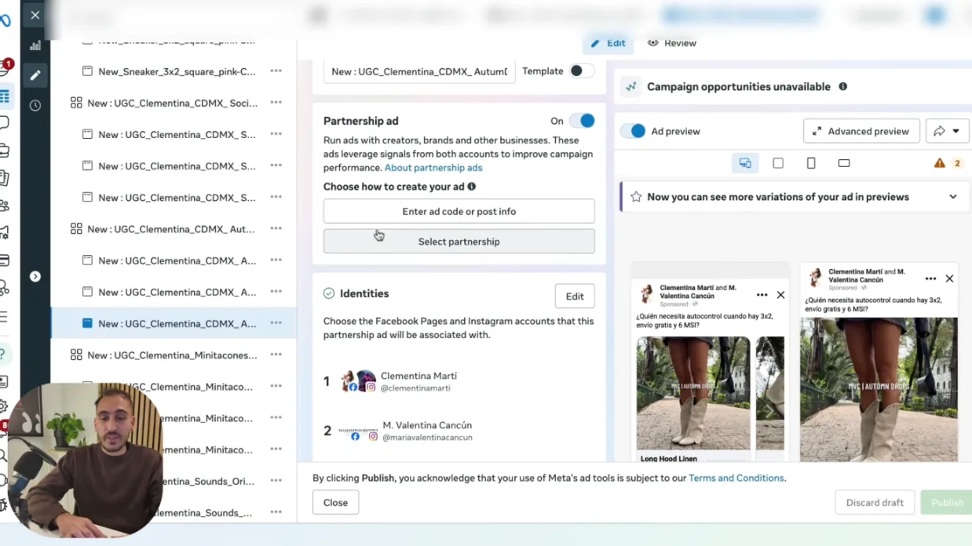Open more options for the Sounds_Ori row
The height and width of the screenshot is (546, 972).
[276, 481]
